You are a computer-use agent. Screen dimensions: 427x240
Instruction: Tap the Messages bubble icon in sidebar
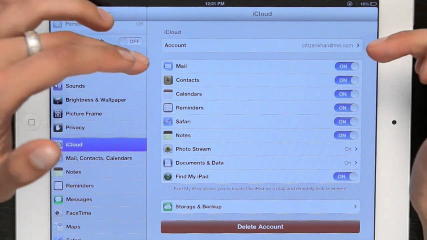pos(58,199)
